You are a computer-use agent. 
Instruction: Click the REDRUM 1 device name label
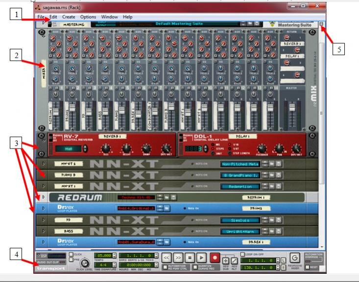[x=256, y=197]
